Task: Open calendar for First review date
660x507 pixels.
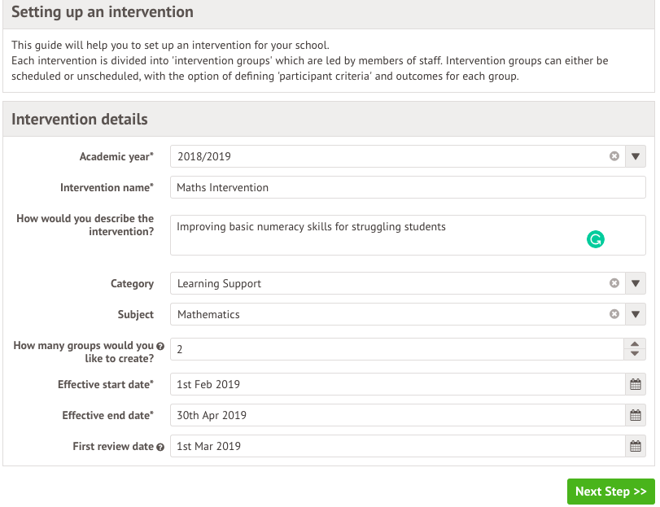Action: click(635, 446)
